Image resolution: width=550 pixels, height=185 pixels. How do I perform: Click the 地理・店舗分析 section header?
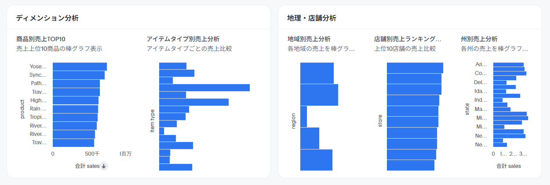point(311,18)
